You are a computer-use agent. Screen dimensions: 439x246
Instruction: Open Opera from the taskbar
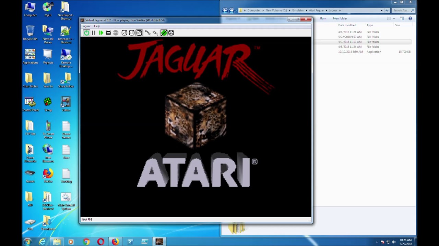pos(100,242)
